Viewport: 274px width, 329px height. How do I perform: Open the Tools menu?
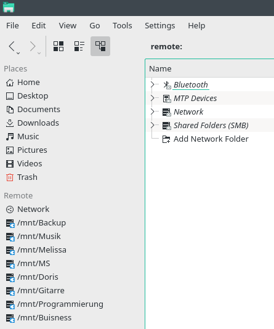(x=122, y=26)
